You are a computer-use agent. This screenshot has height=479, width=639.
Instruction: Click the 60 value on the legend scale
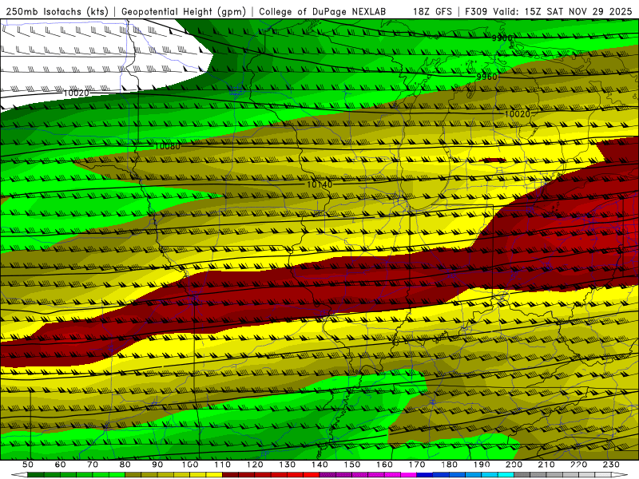tap(61, 465)
